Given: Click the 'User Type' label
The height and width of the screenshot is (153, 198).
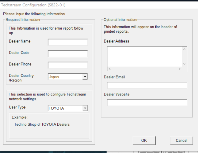Looking at the screenshot, I should (x=17, y=107).
